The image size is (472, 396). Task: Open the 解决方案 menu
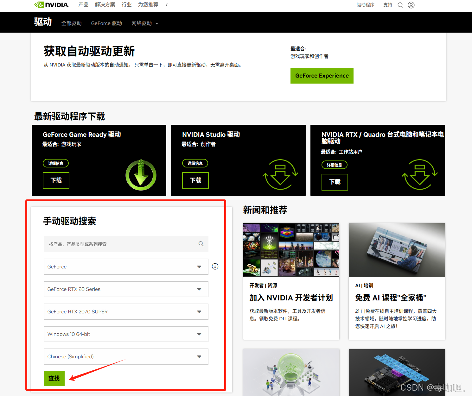coord(105,5)
